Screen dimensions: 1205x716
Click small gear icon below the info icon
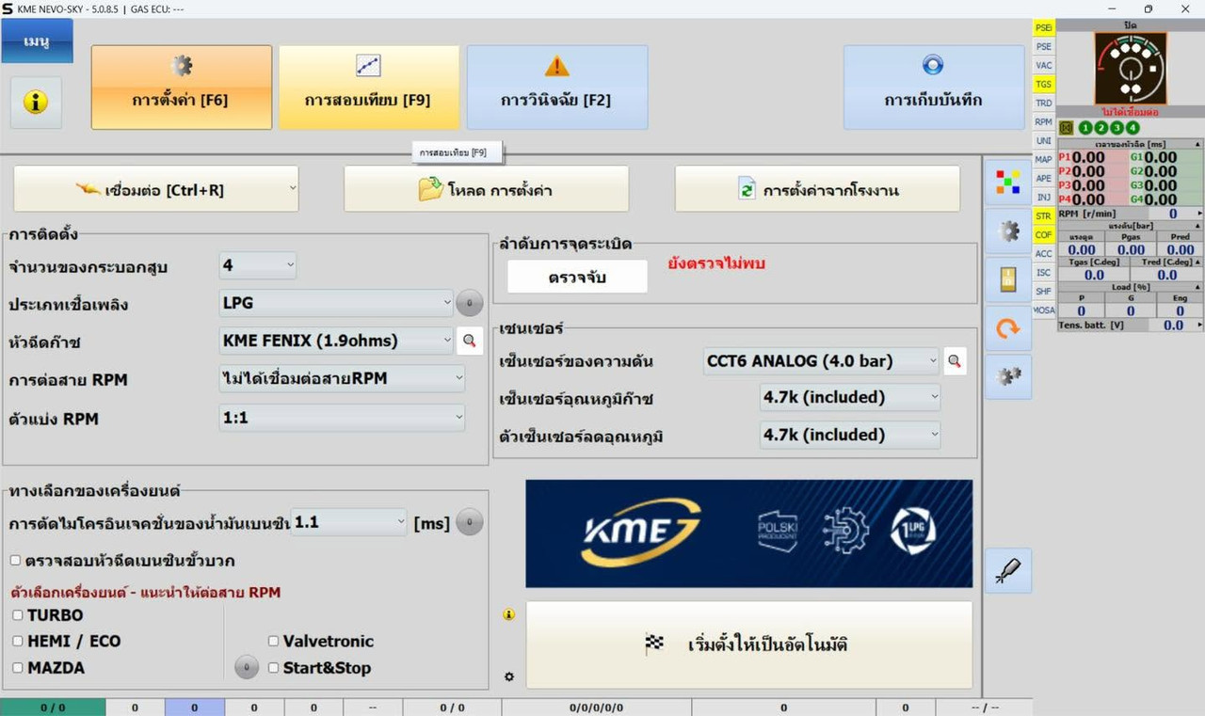point(509,676)
